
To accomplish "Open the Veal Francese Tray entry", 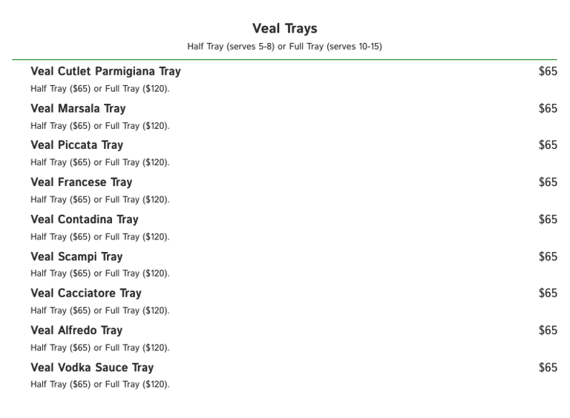I will pos(82,182).
